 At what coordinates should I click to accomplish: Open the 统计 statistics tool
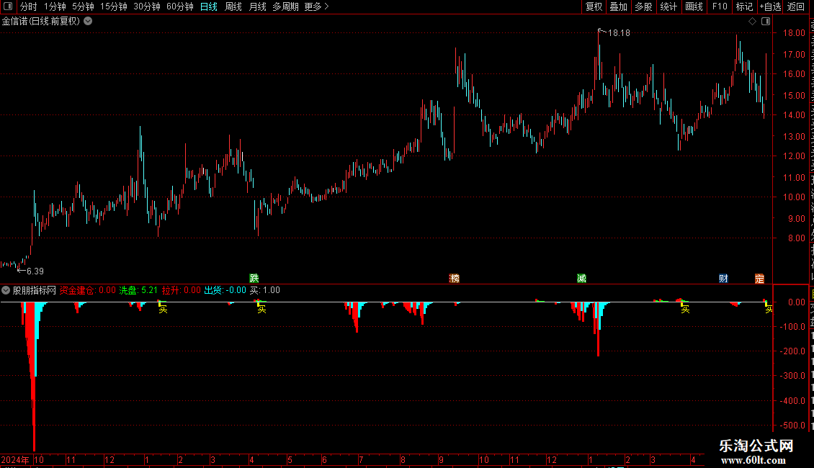click(x=668, y=6)
